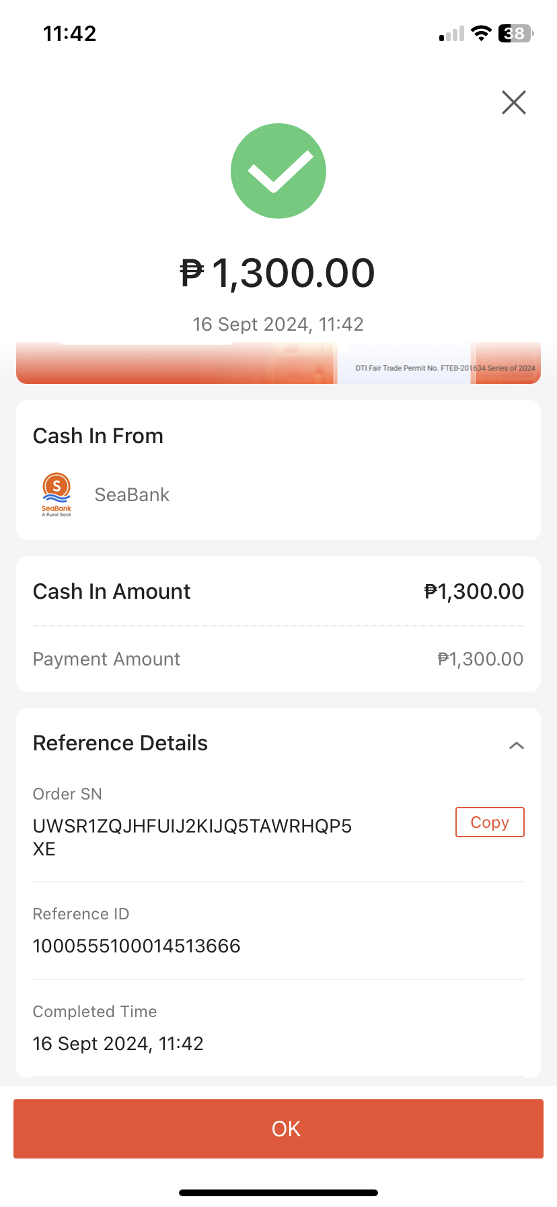The image size is (557, 1207).
Task: Tap the Completed Time value
Action: 118,1043
